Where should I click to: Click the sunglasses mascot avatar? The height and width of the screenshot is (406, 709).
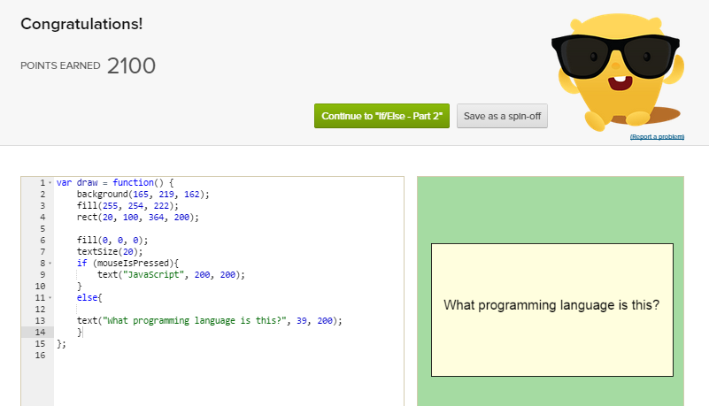pyautogui.click(x=616, y=69)
